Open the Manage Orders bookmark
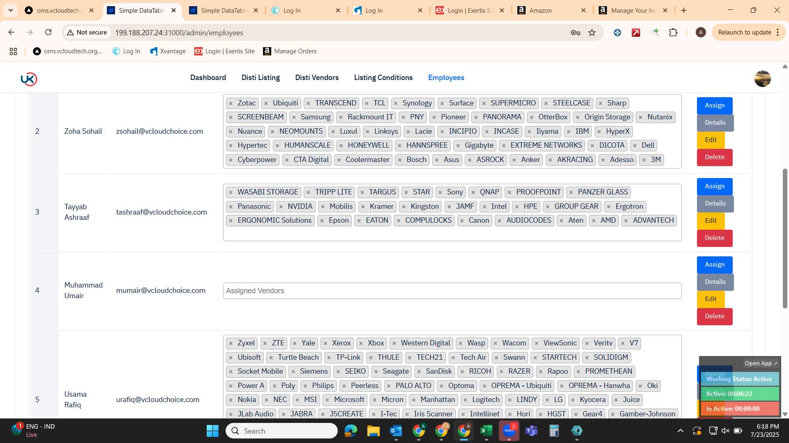789x443 pixels. point(290,51)
